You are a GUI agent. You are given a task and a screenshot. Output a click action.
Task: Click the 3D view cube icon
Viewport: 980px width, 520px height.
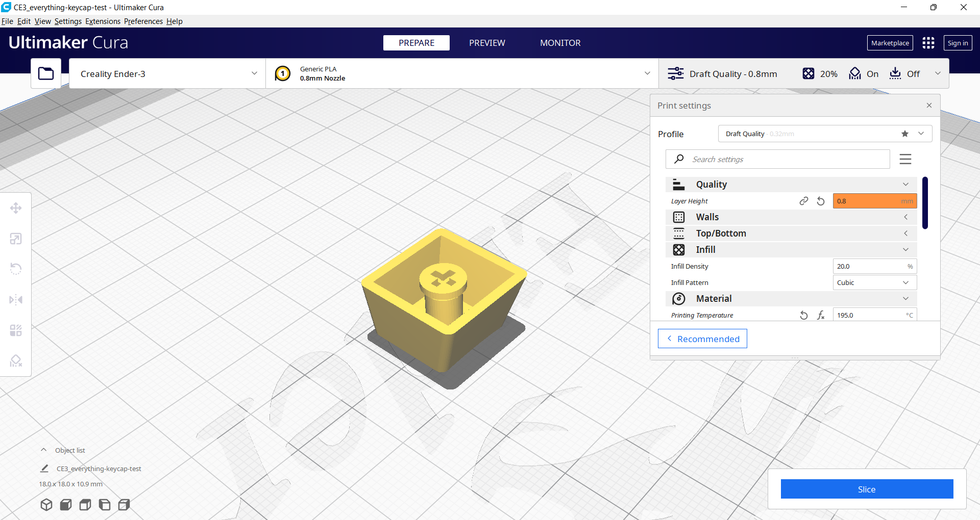tap(46, 505)
